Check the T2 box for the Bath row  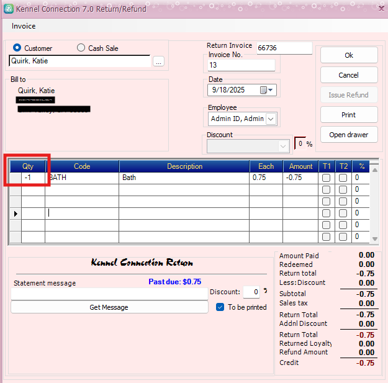coord(343,178)
